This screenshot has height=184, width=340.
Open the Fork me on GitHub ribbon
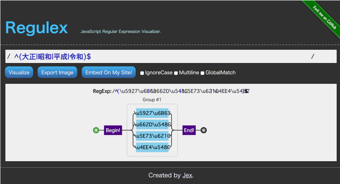tap(324, 18)
